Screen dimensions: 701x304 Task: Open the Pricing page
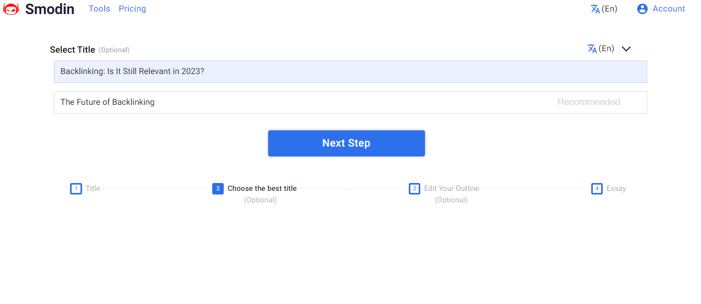coord(132,9)
